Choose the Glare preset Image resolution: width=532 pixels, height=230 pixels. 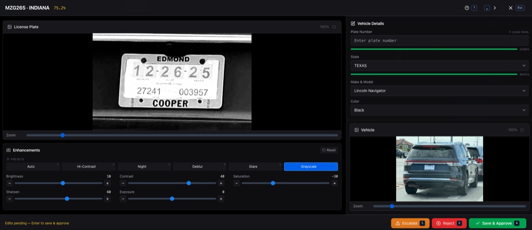point(253,167)
